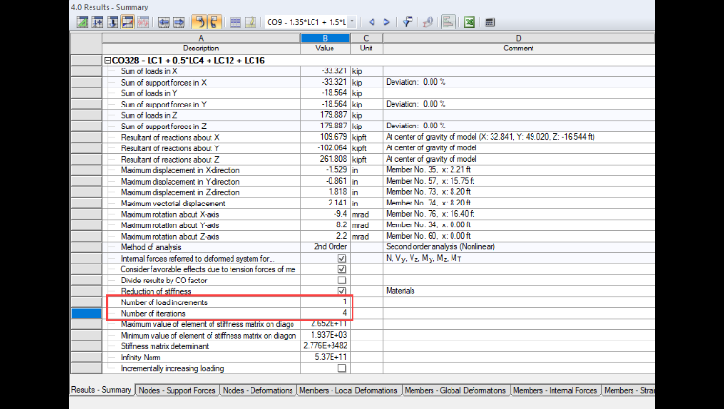
Task: Click the second highlighted orange arrow icon
Action: pyautogui.click(x=214, y=22)
